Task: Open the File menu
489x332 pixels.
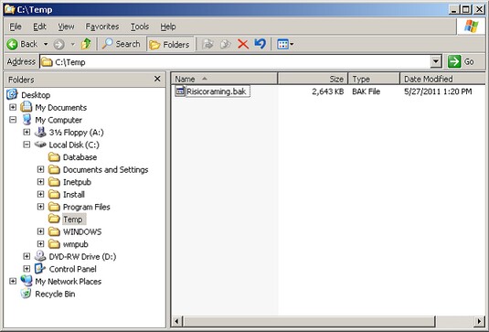Action: coord(16,27)
